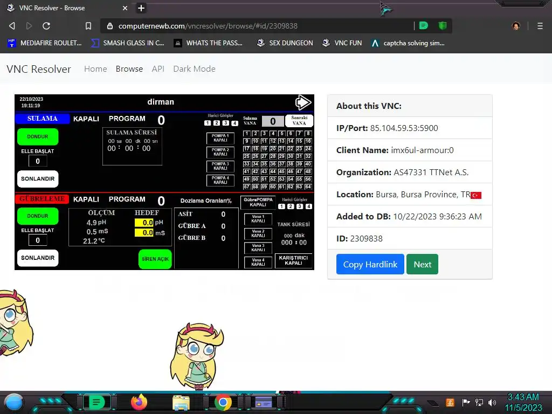Open the browser hamburger menu
The image size is (552, 414).
point(540,26)
